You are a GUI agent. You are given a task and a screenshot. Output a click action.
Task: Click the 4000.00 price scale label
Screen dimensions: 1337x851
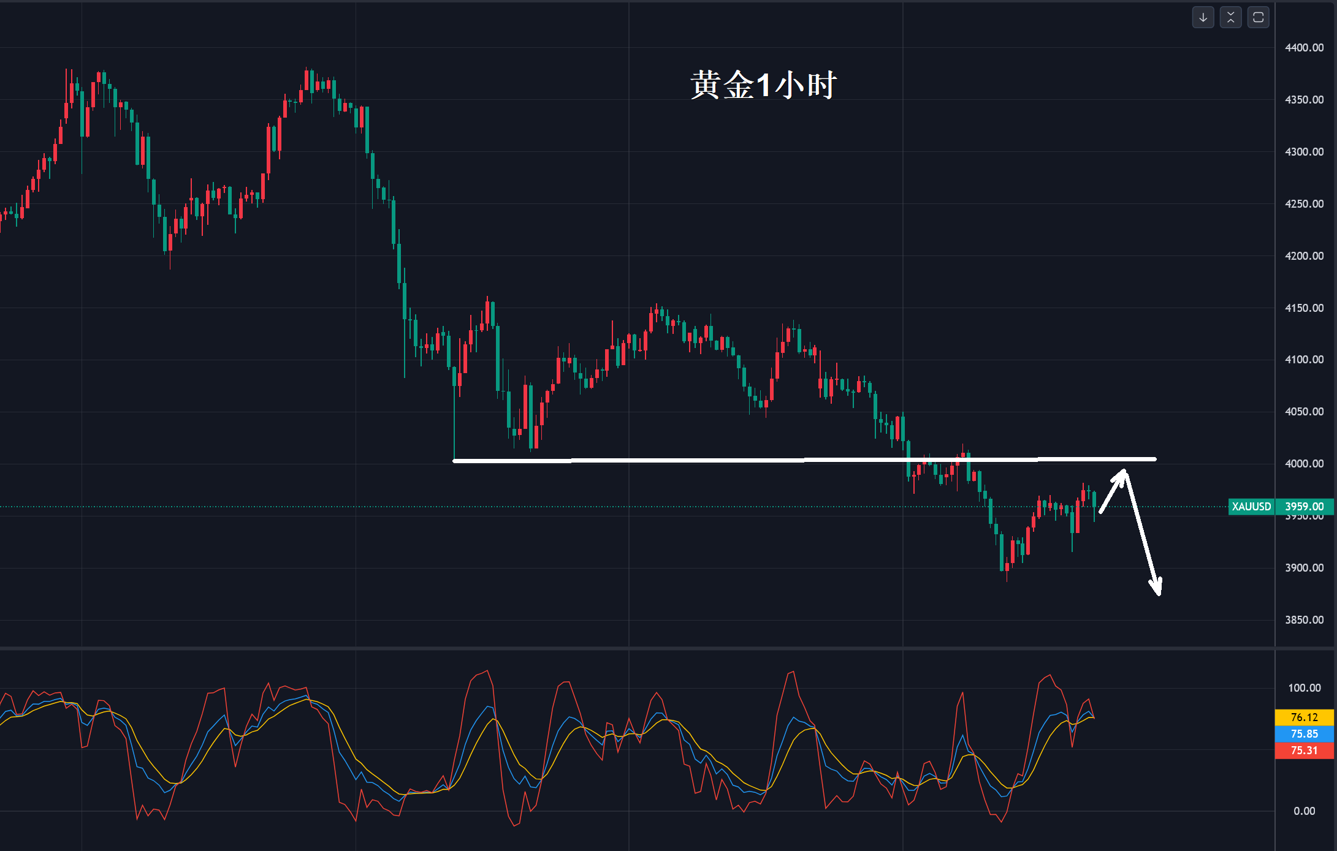[x=1304, y=464]
